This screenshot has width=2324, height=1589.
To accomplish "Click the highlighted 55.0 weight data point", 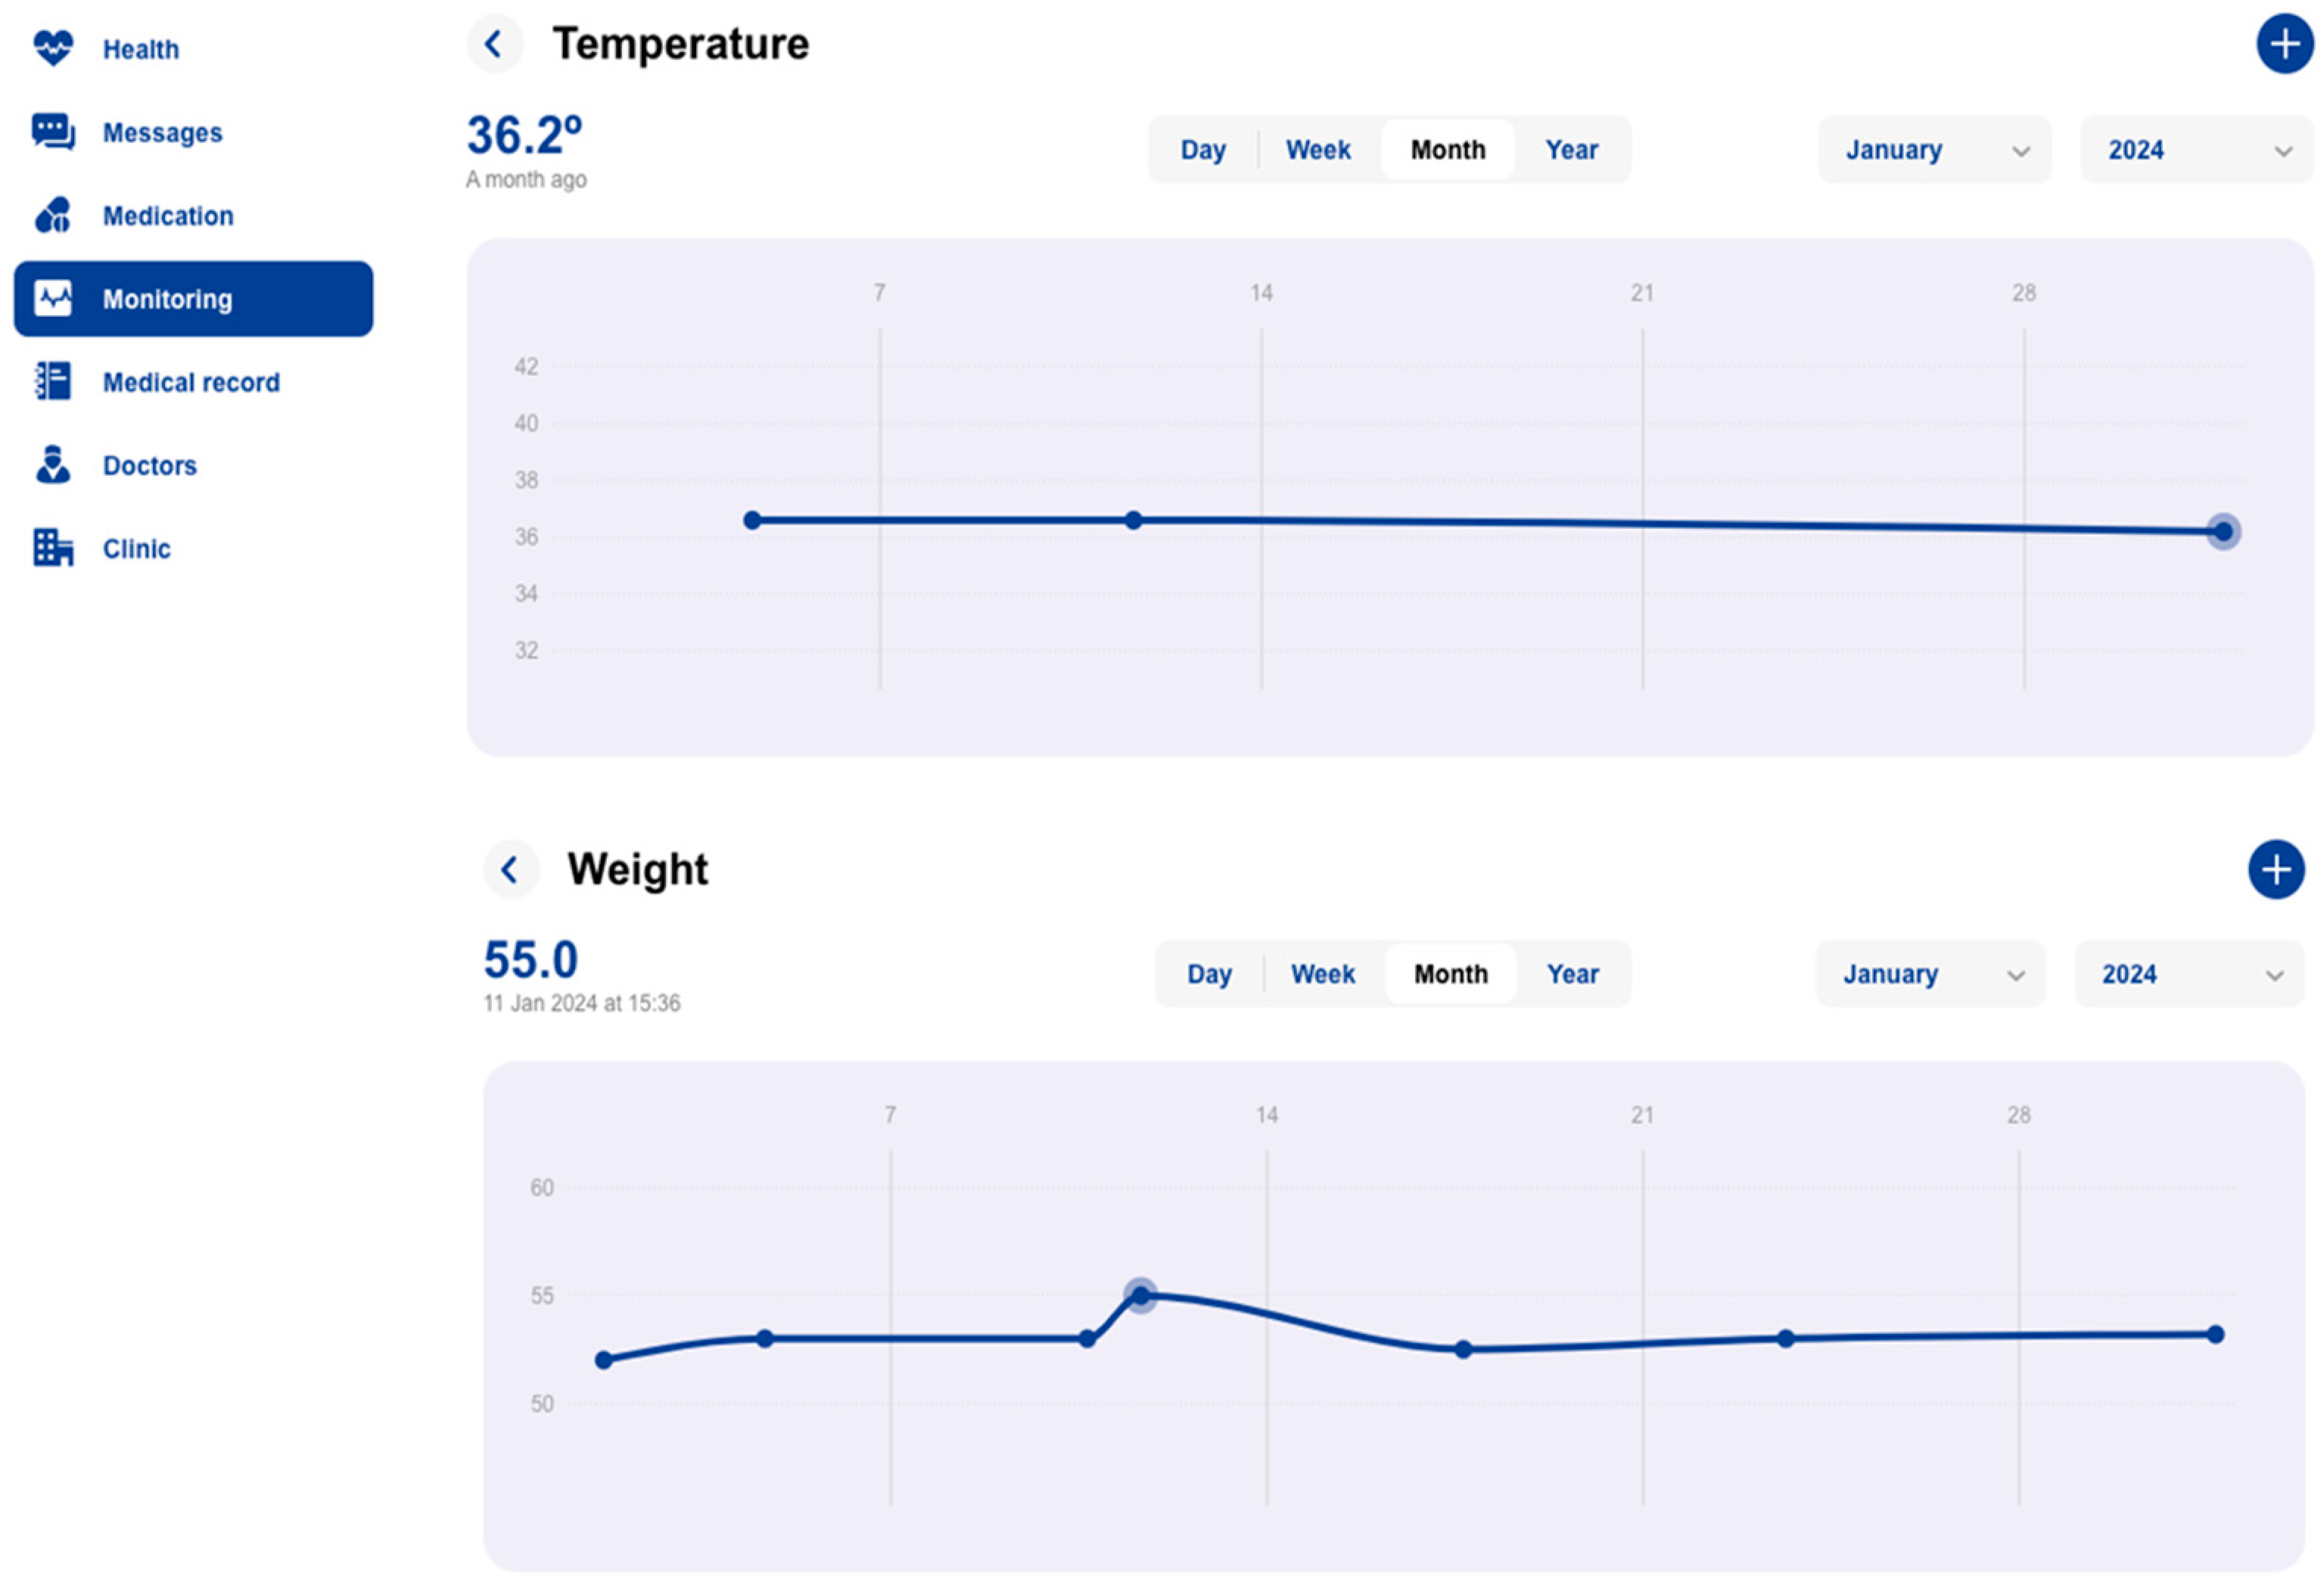I will pos(1140,1296).
